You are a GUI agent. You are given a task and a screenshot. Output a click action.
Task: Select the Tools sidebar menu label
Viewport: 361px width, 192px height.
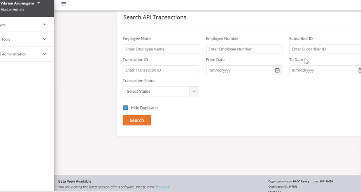tap(6, 40)
